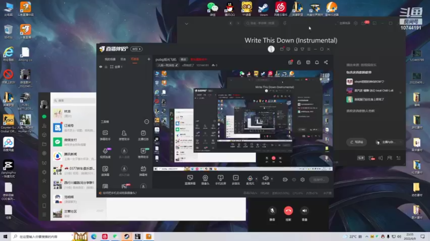Mute the microphone in the call panel
The image size is (430, 241).
(x=272, y=210)
